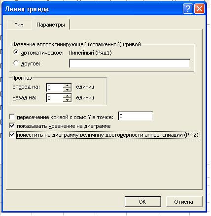Confirm with the OK button
The image size is (211, 216).
[142, 202]
